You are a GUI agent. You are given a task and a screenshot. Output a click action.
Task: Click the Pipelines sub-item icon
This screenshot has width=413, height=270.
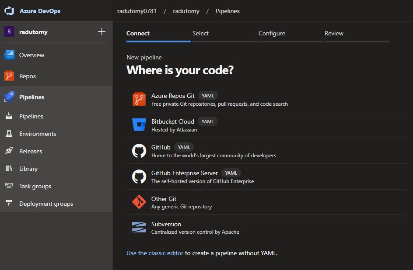click(9, 116)
